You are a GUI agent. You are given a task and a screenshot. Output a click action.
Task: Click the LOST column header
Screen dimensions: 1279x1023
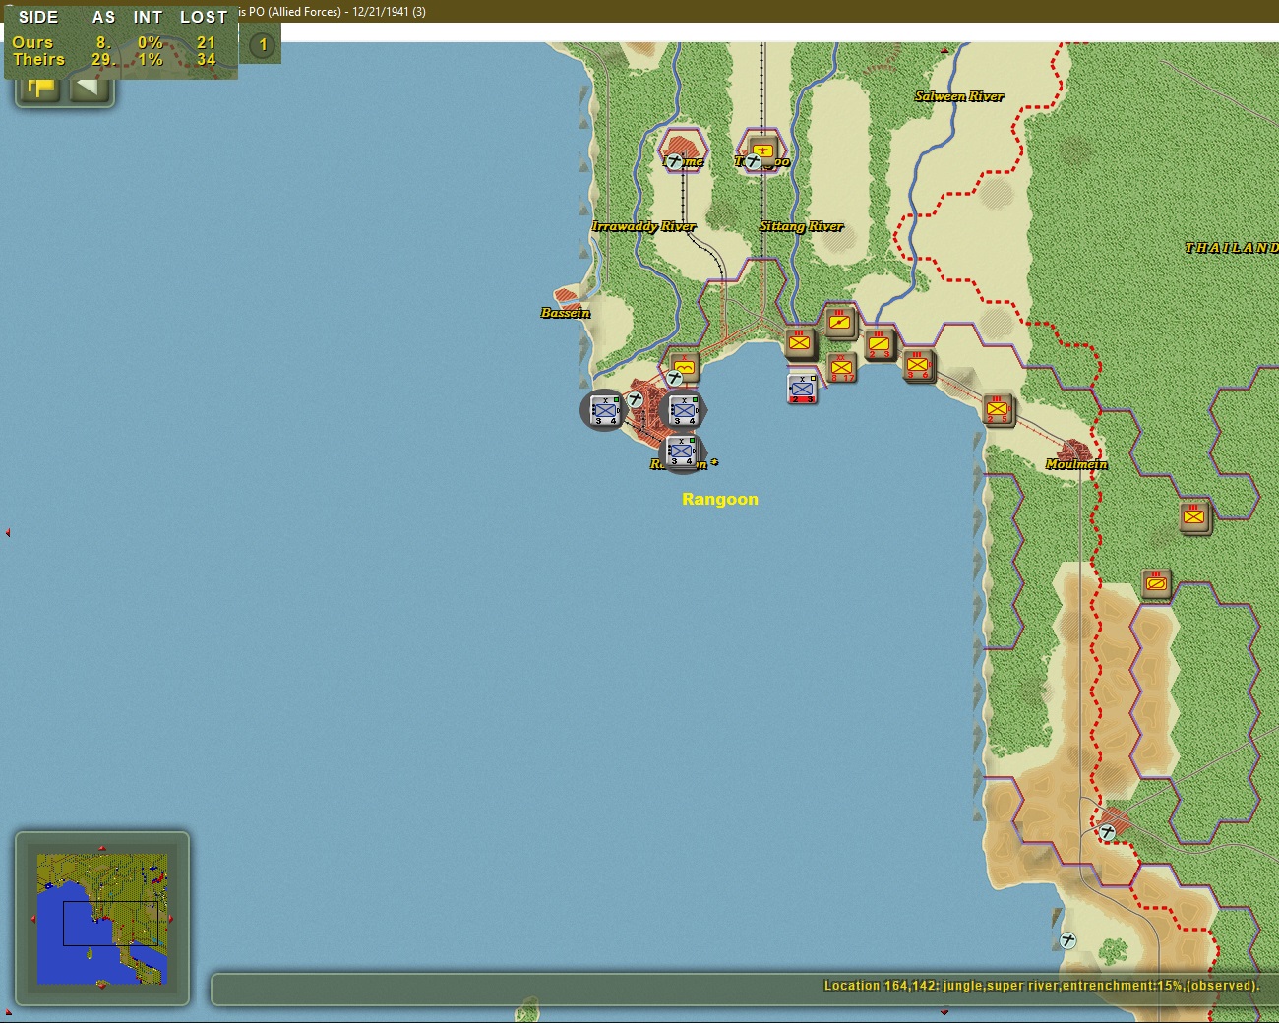(x=204, y=17)
